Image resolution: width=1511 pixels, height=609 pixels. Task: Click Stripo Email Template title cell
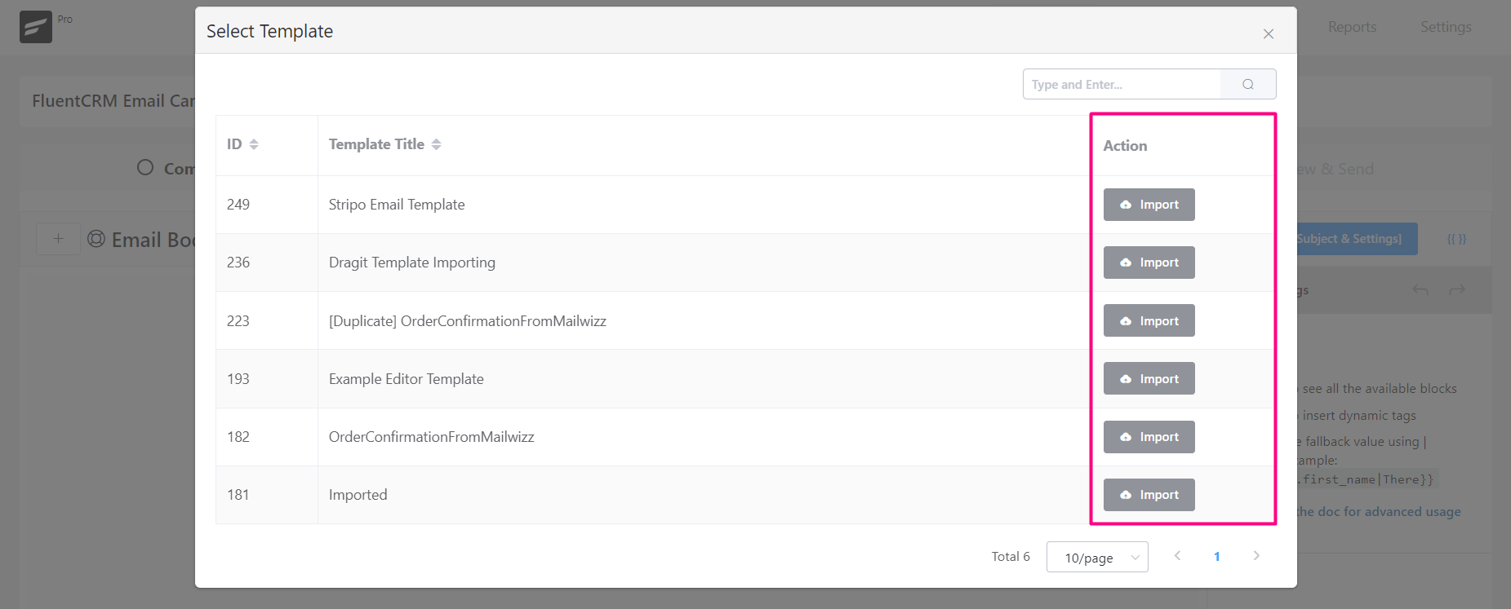[x=704, y=205]
